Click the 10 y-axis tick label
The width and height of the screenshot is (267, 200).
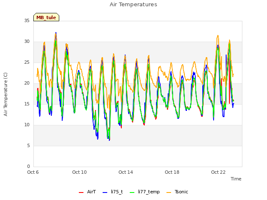27,125
